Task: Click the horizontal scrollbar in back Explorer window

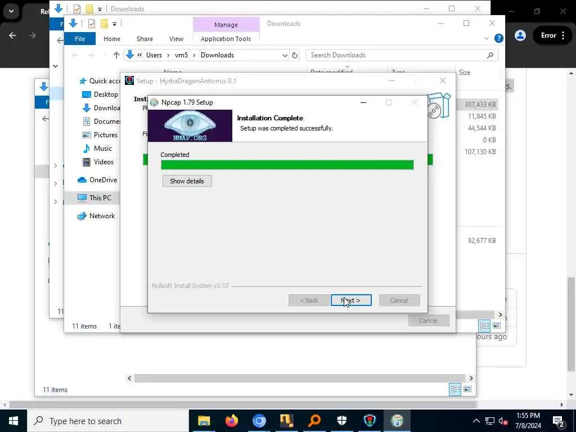Action: coord(300,378)
